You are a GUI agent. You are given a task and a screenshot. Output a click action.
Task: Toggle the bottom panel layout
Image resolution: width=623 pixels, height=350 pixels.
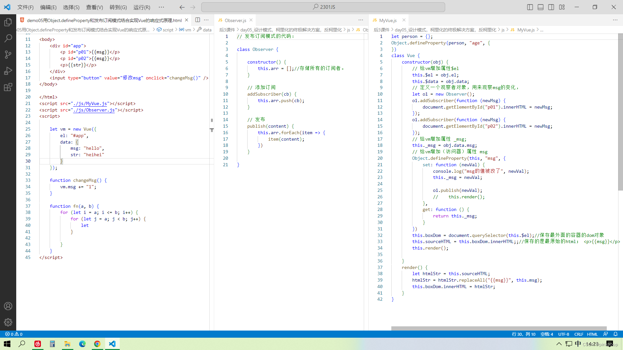541,7
